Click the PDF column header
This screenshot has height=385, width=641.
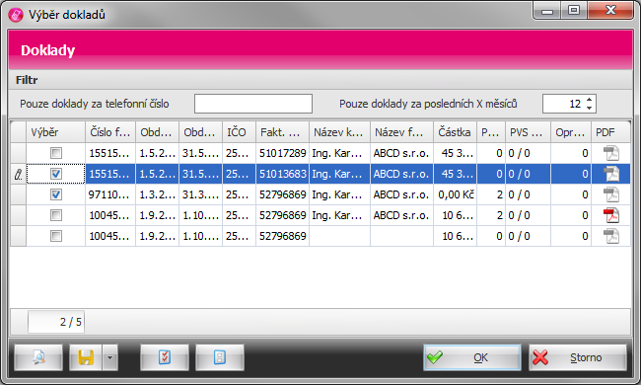(x=610, y=132)
